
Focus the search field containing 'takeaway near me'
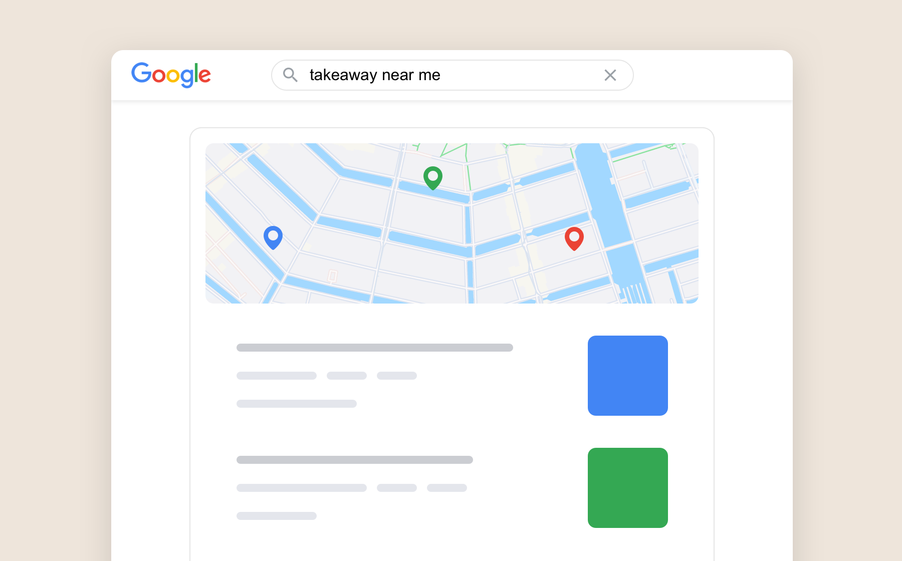click(x=452, y=75)
